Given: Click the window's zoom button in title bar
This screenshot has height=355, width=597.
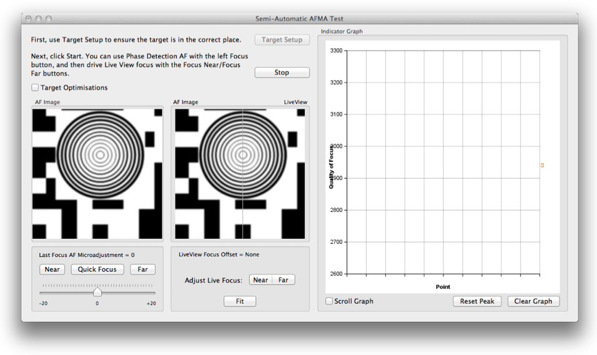Looking at the screenshot, I should pyautogui.click(x=49, y=19).
